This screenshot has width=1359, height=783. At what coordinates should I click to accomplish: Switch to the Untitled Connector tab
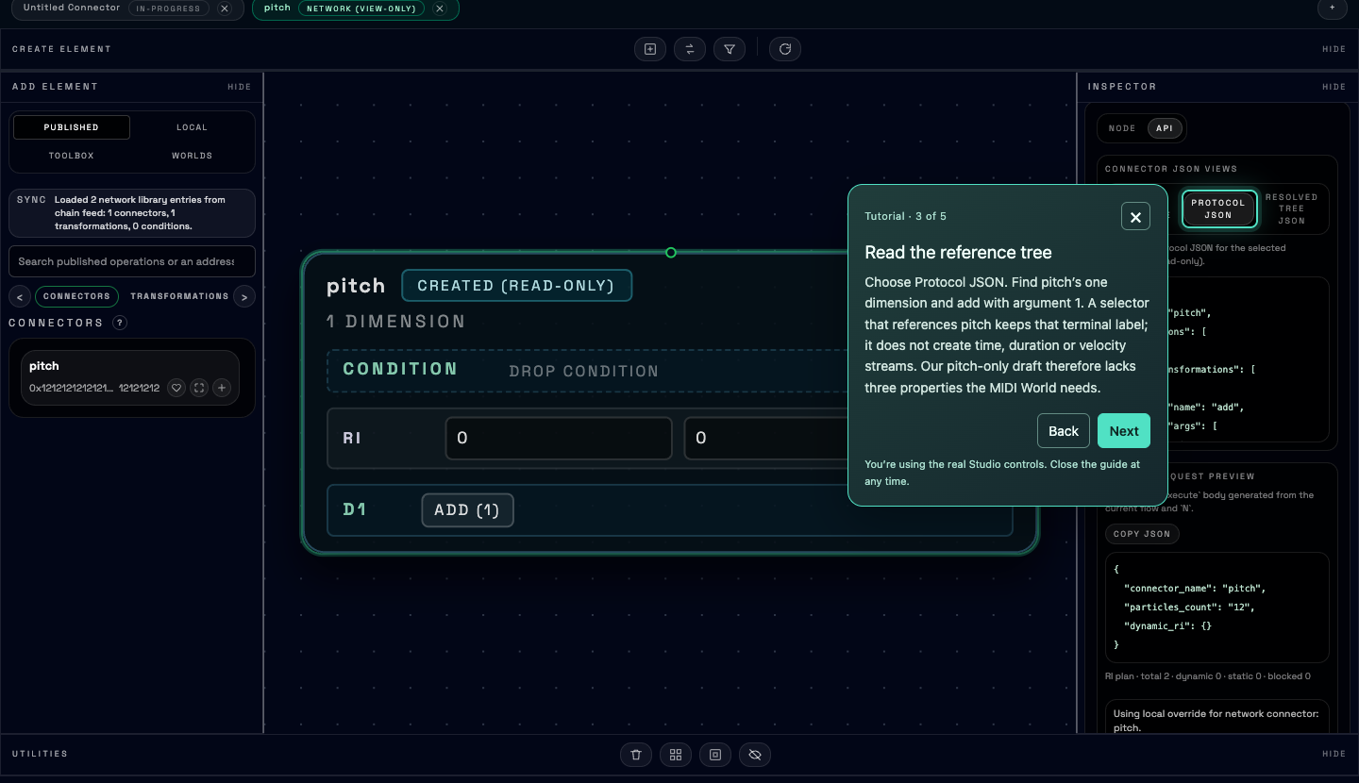[72, 8]
